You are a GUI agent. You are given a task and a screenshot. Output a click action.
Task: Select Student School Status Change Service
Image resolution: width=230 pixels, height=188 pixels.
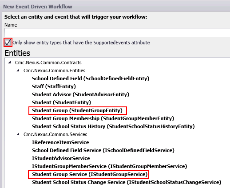pyautogui.click(x=127, y=182)
